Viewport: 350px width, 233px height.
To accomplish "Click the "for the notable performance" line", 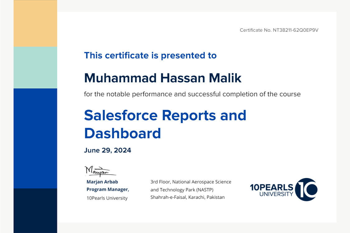I will pos(192,94).
